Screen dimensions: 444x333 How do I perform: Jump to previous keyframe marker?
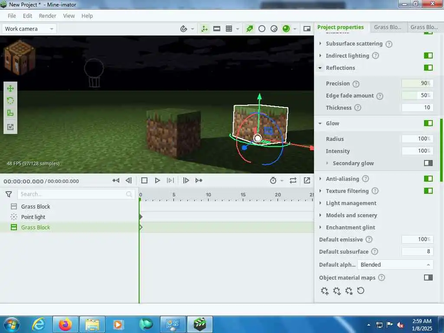(116, 180)
